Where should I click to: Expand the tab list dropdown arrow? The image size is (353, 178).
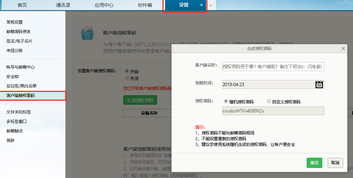pyautogui.click(x=211, y=5)
